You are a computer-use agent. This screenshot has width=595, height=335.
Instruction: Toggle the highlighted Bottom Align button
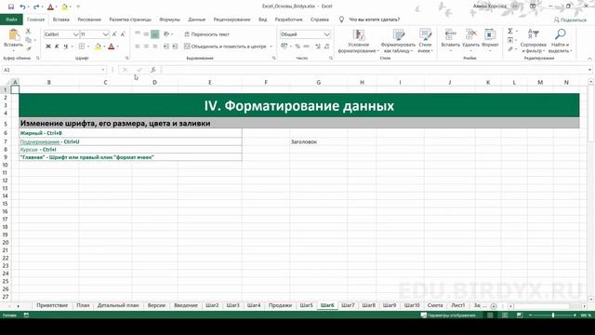155,34
